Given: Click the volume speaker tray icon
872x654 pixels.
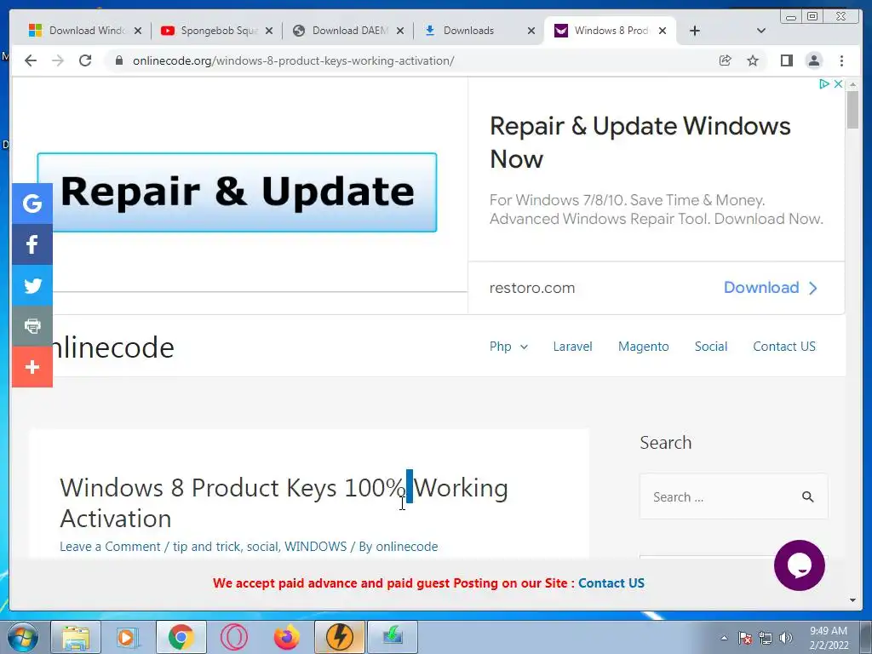Looking at the screenshot, I should click(785, 638).
